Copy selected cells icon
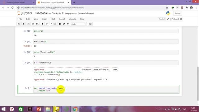This screenshot has width=199, height=112. pos(33,24)
